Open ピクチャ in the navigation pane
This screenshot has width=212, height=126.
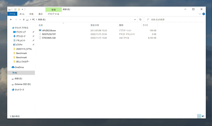click(x=19, y=45)
